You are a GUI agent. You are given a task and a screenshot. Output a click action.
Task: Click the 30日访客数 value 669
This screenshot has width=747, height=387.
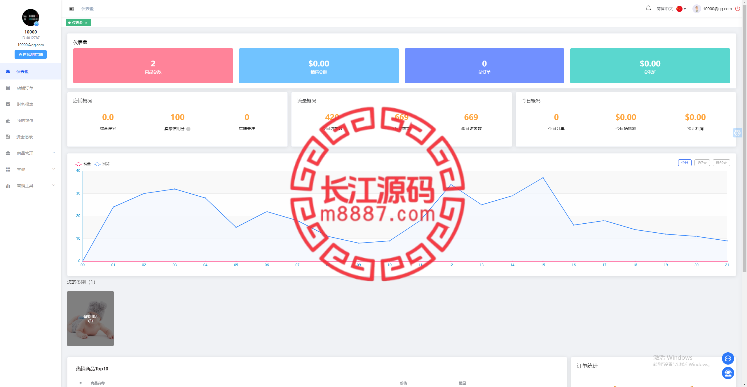point(471,117)
